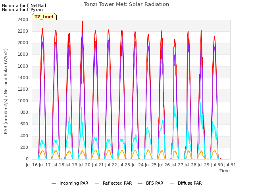The height and width of the screenshot is (191, 254).
Task: Click the Jul 20 x-axis tick label
Action: 85,165
